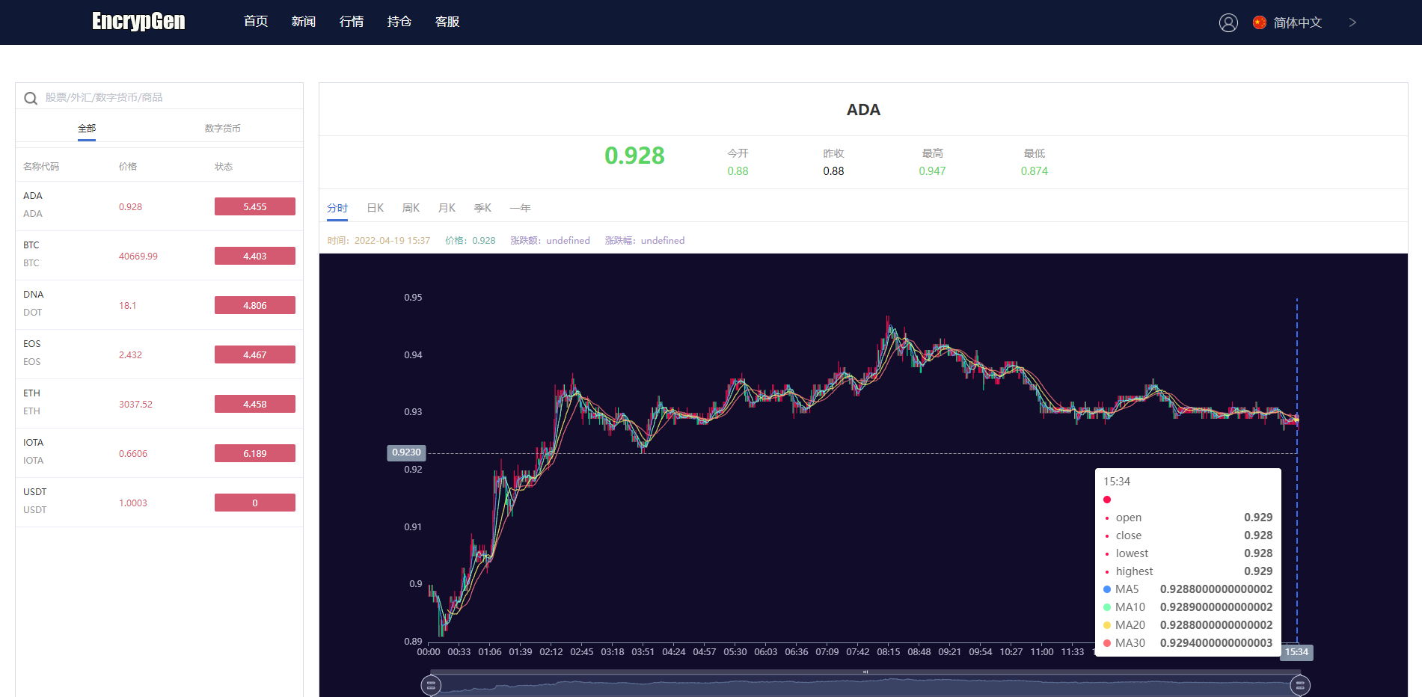Screen dimensions: 1422x697
Task: Switch to the 数字货币 tab
Action: [x=221, y=128]
